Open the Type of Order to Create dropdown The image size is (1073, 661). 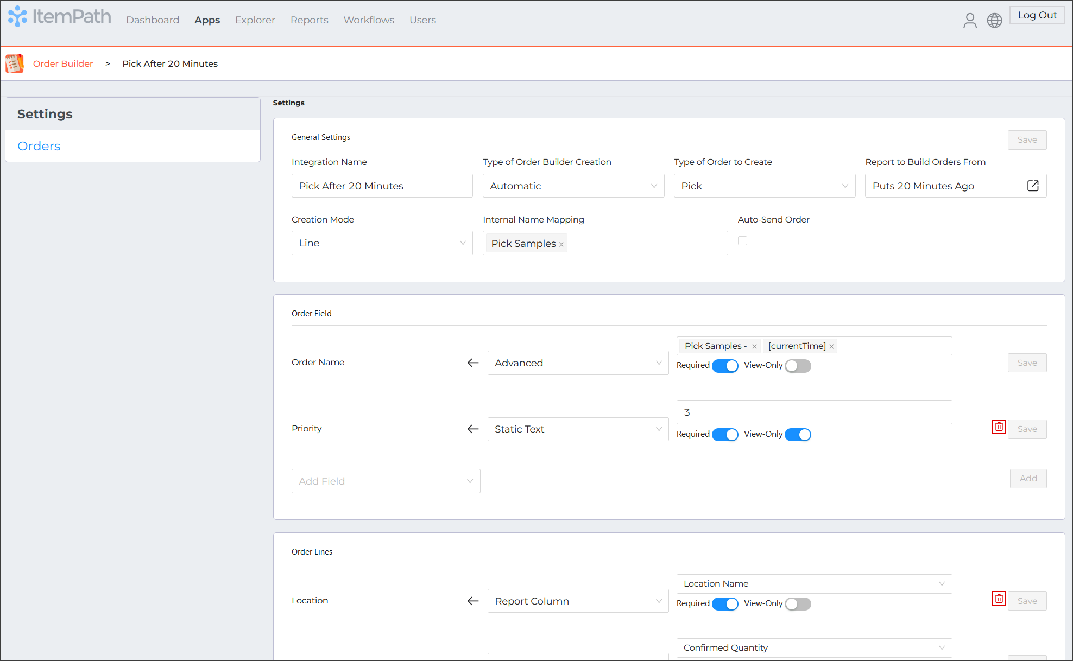click(x=765, y=186)
